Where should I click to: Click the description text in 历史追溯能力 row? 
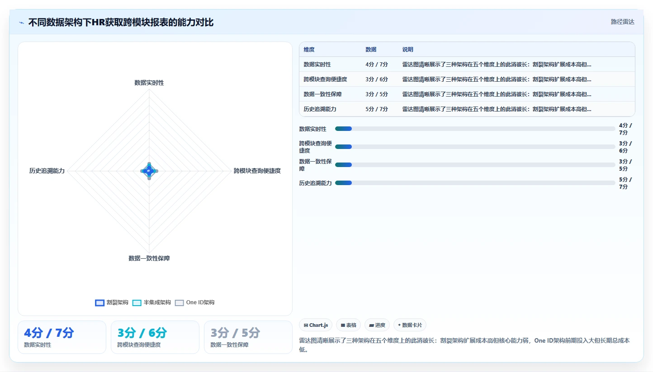coord(497,109)
